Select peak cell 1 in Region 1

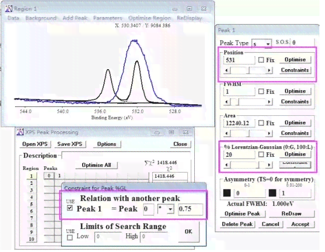pos(59,176)
